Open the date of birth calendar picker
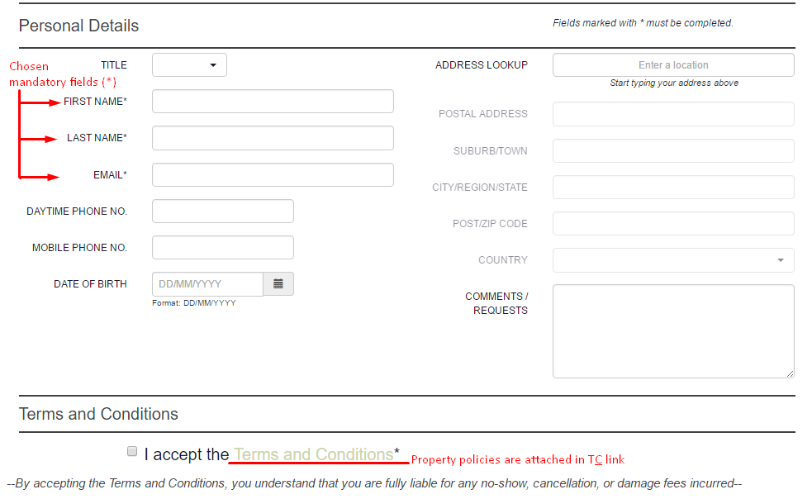812x499 pixels. click(278, 284)
